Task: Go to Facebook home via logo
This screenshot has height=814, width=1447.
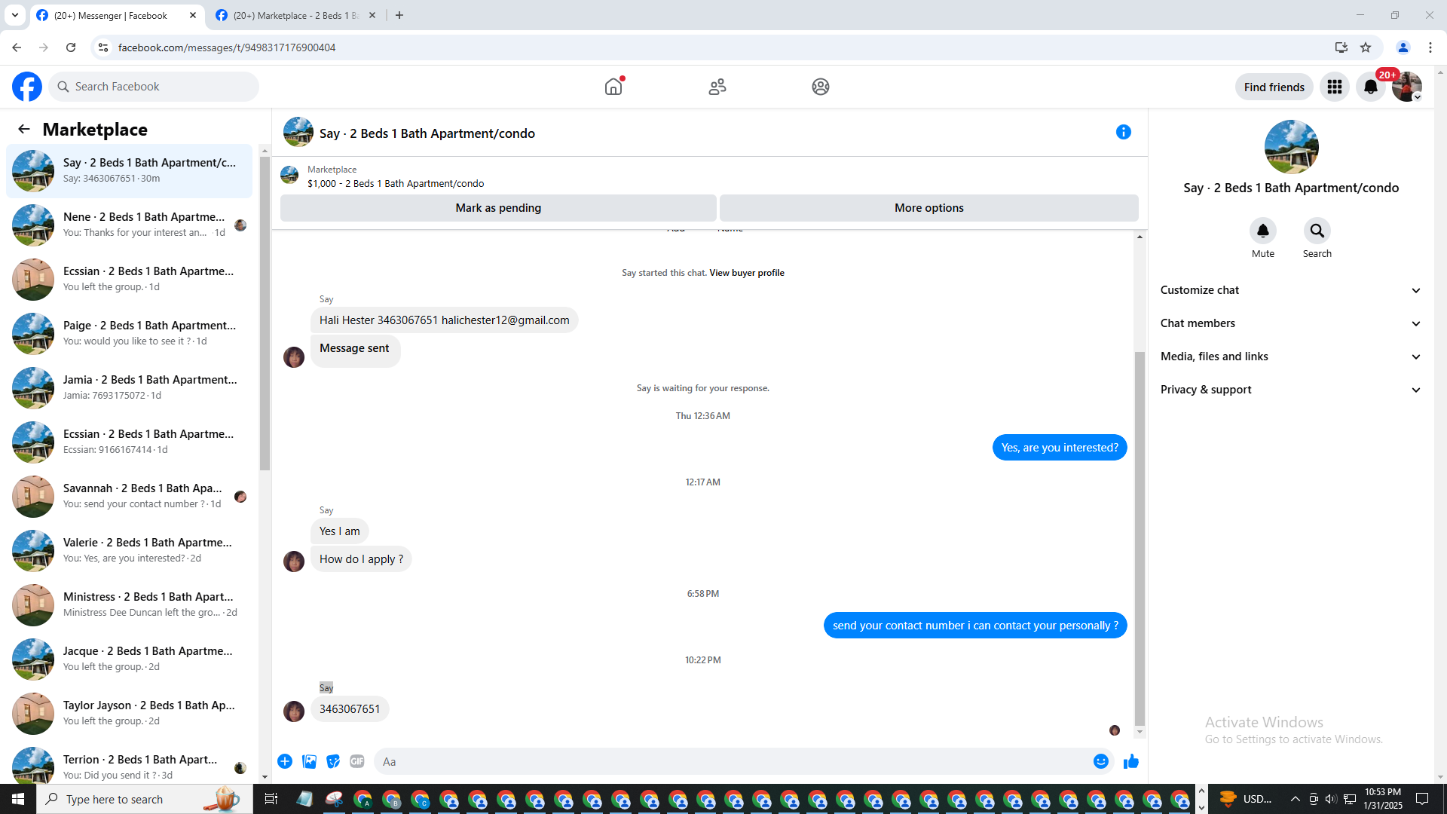Action: (27, 87)
